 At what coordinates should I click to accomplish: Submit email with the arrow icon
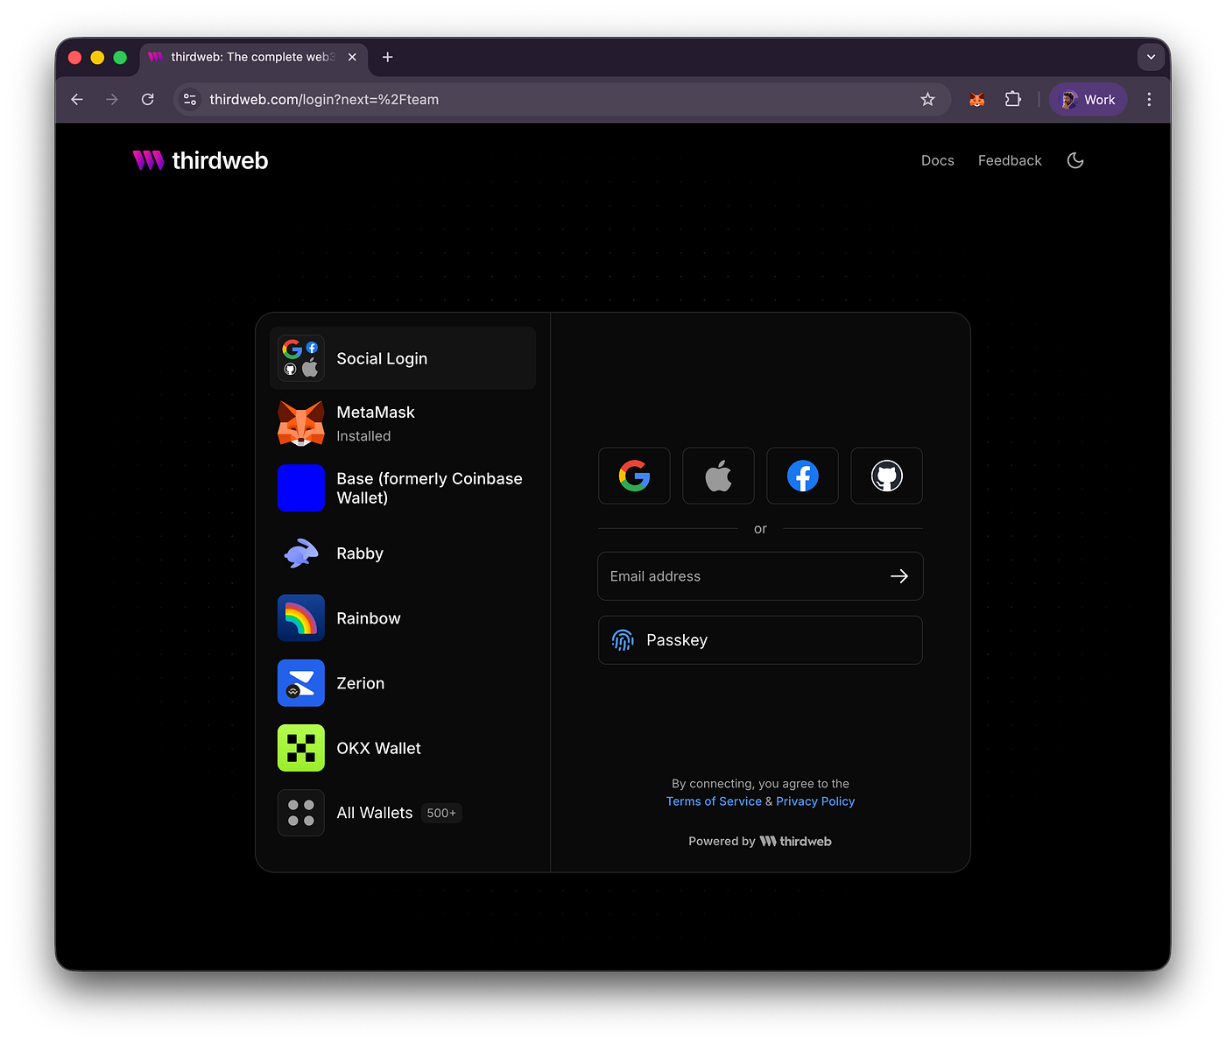[x=899, y=575]
